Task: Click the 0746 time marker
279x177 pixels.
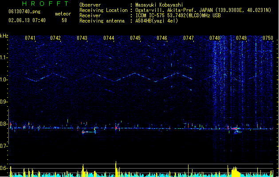Action: (x=162, y=38)
